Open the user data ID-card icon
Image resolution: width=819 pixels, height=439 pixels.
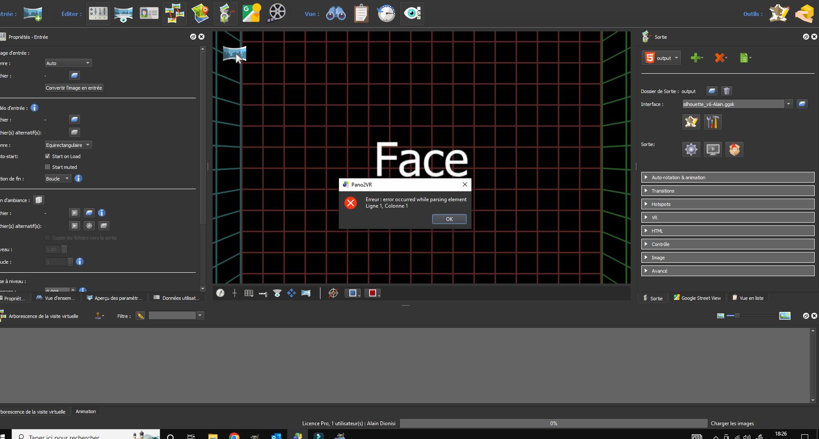(x=149, y=13)
